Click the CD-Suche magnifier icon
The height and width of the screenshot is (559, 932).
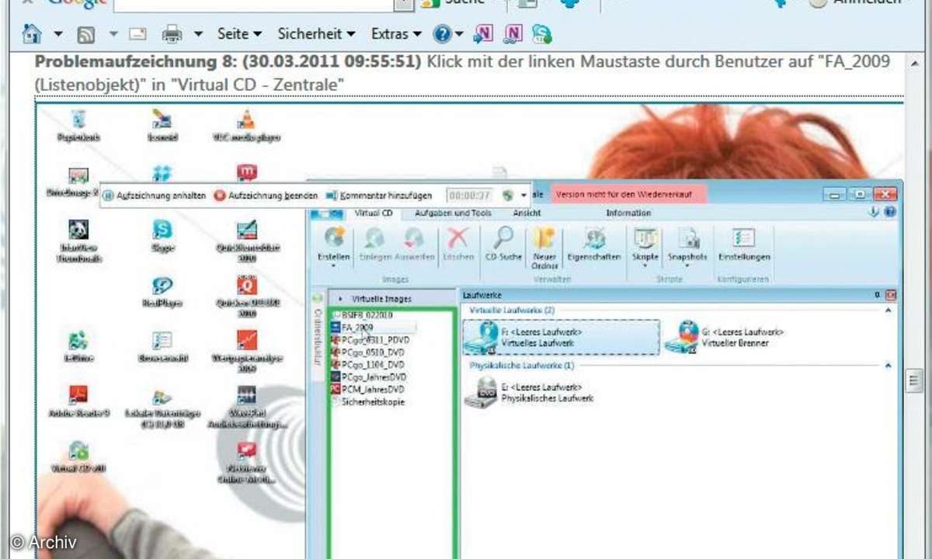click(x=503, y=237)
